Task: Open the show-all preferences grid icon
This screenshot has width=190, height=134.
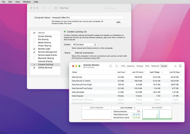Action: 56,8
